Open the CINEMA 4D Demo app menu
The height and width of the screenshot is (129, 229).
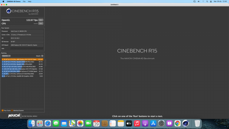click(13, 1)
